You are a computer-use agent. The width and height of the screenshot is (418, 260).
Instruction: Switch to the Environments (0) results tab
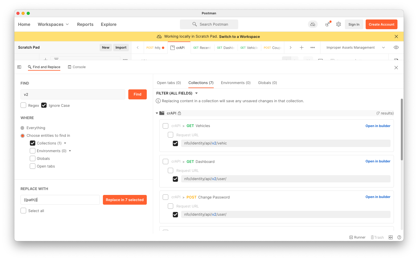(236, 83)
